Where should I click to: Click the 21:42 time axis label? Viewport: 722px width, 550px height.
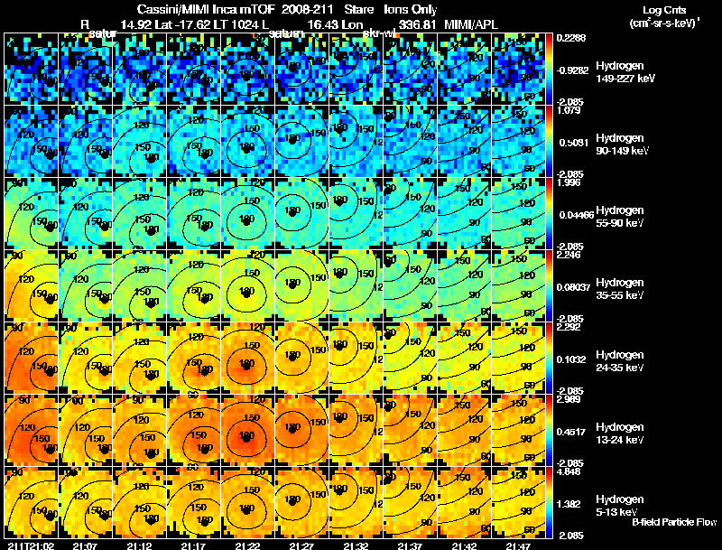464,545
